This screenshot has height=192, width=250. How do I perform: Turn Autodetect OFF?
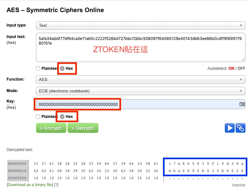[x=241, y=68]
